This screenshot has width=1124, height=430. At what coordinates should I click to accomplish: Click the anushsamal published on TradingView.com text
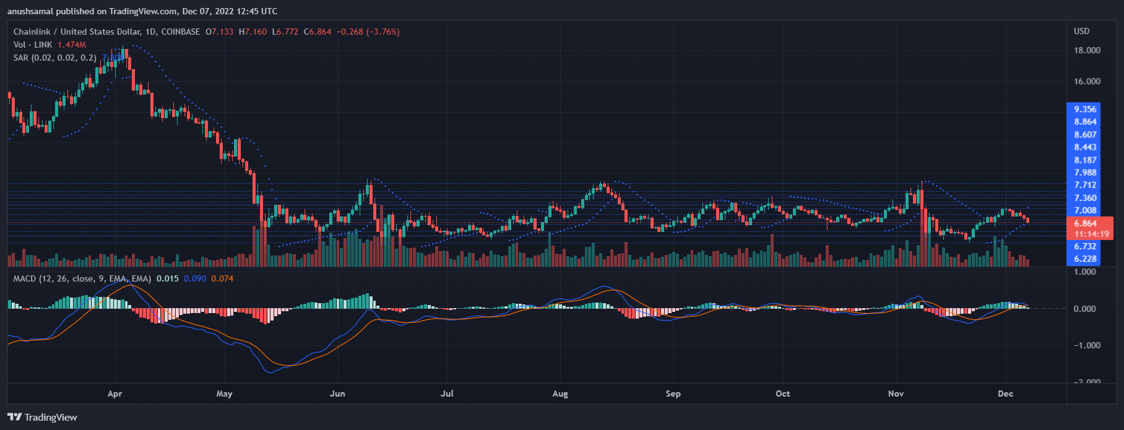tap(142, 11)
